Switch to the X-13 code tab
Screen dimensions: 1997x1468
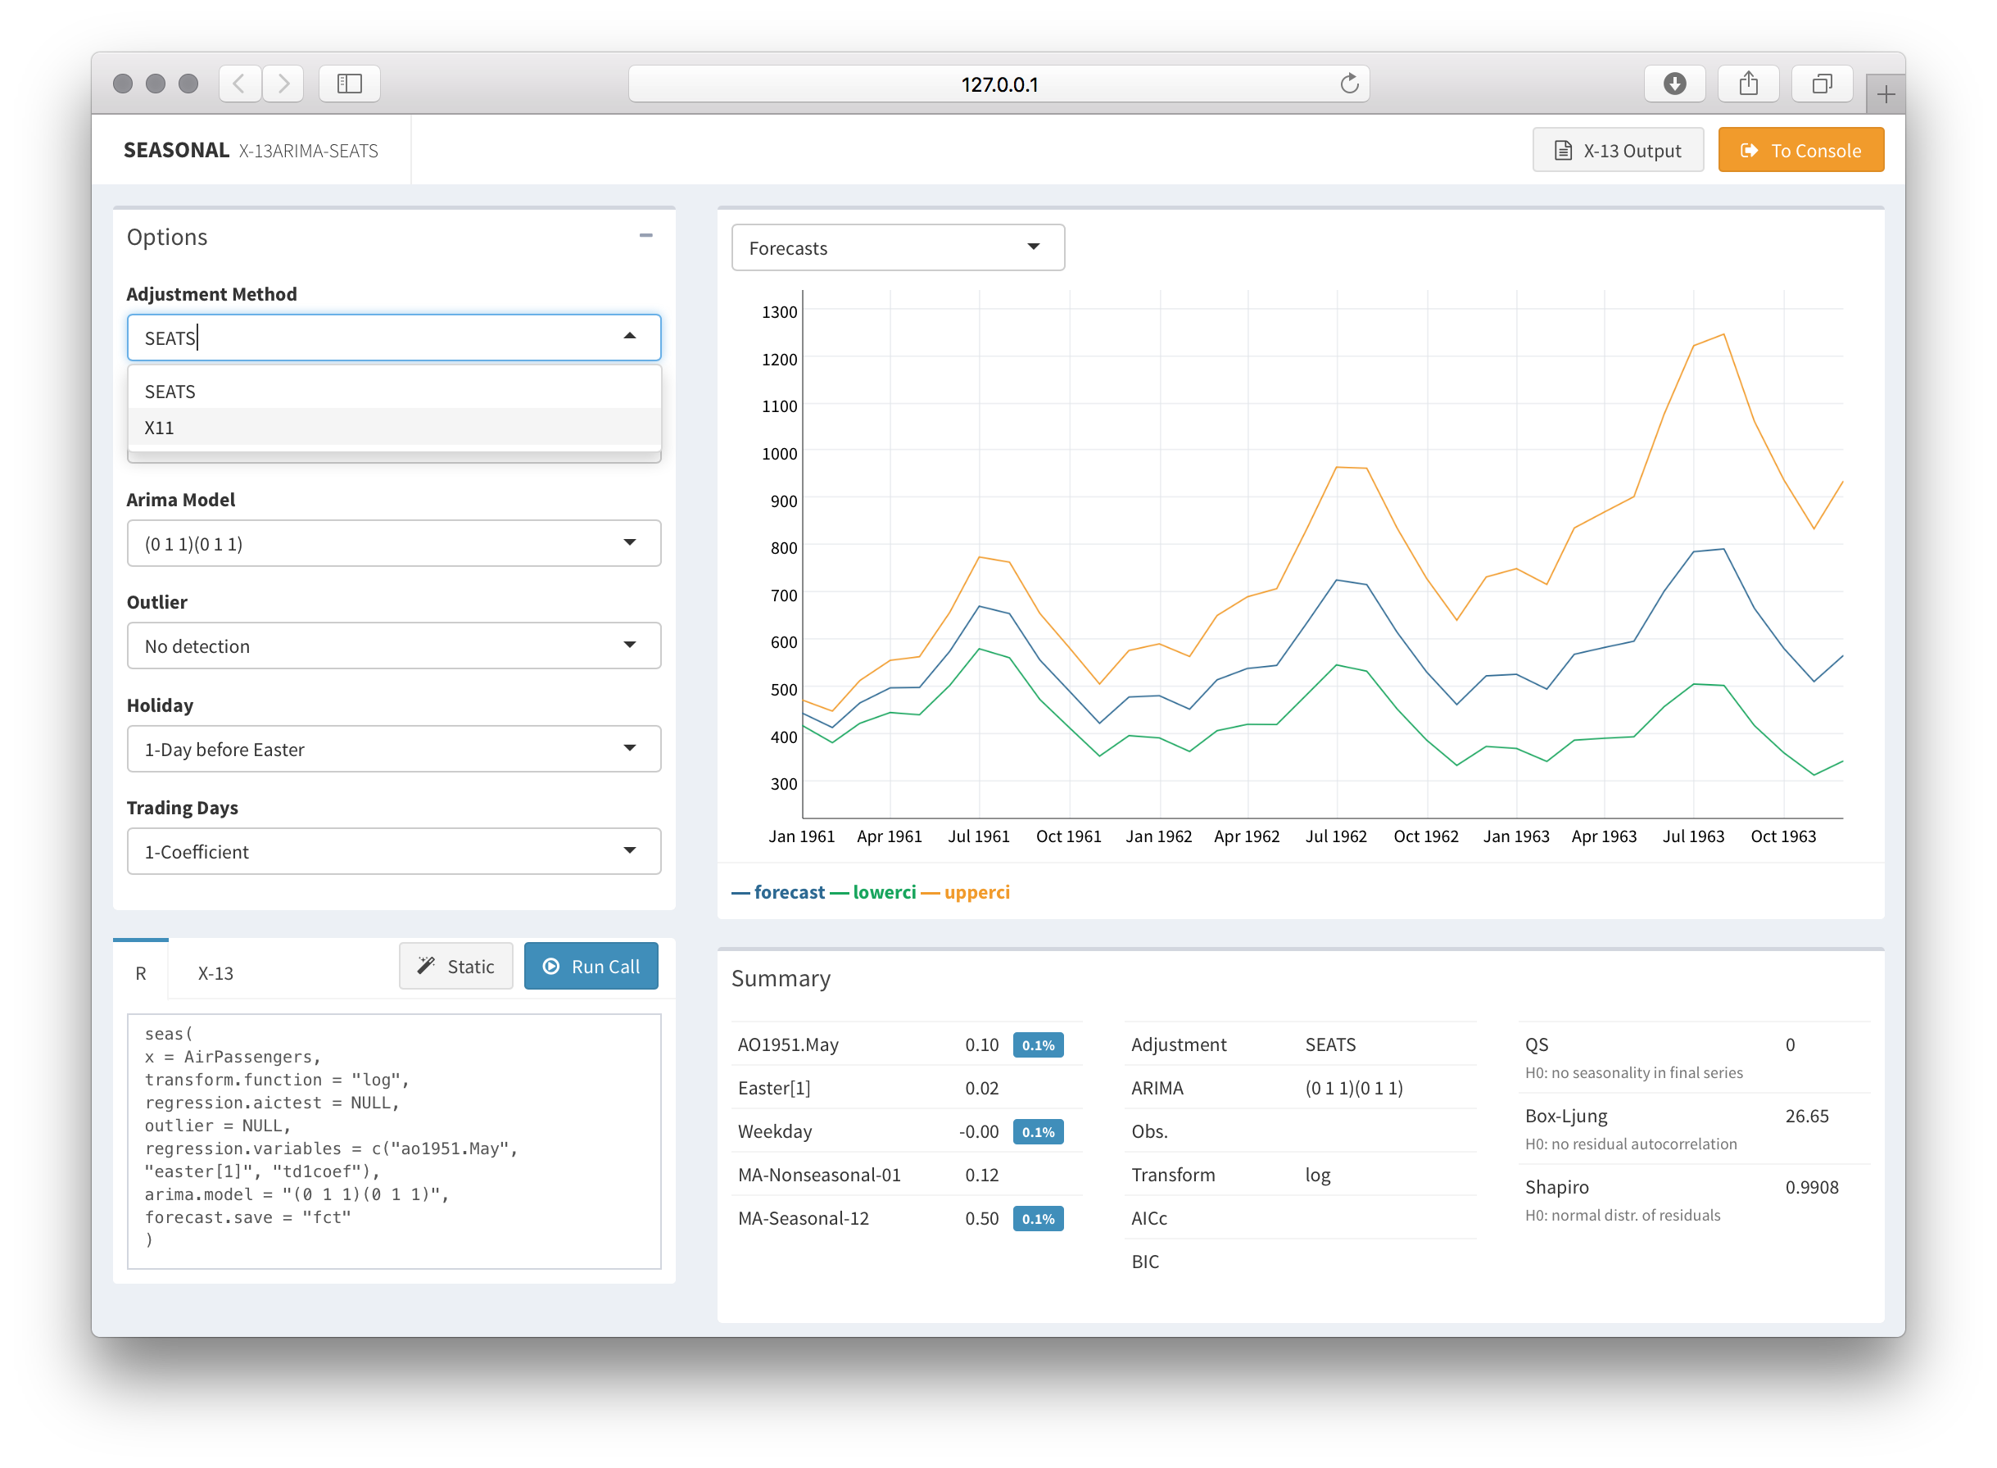point(215,973)
